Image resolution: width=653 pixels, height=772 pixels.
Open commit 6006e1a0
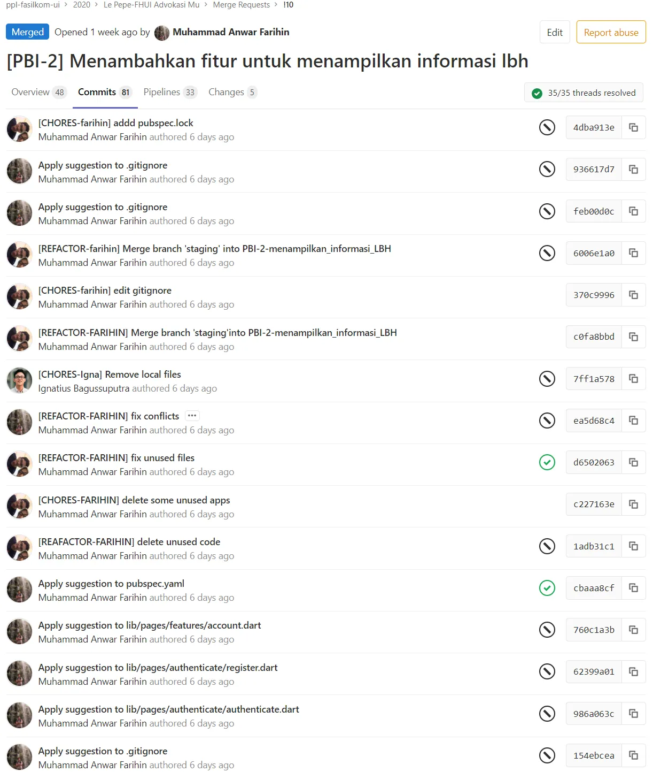(593, 253)
